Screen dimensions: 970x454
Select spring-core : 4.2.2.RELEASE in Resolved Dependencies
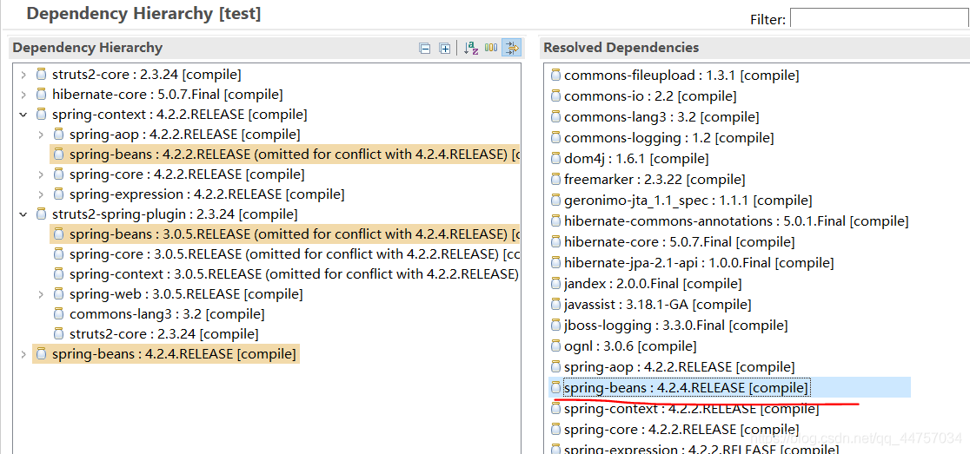681,430
